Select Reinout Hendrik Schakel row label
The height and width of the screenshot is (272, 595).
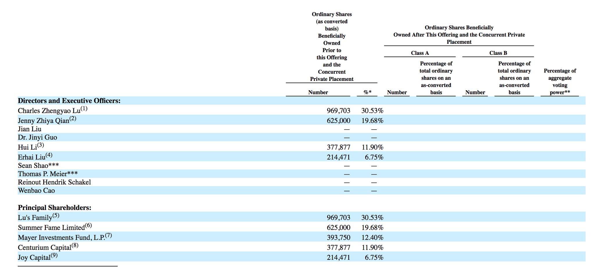click(x=54, y=182)
